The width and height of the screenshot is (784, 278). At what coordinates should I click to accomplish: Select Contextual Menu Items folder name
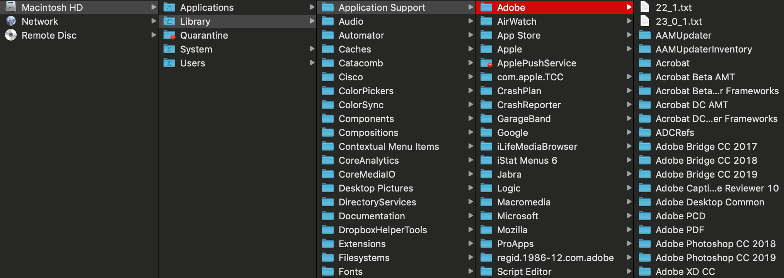(389, 146)
